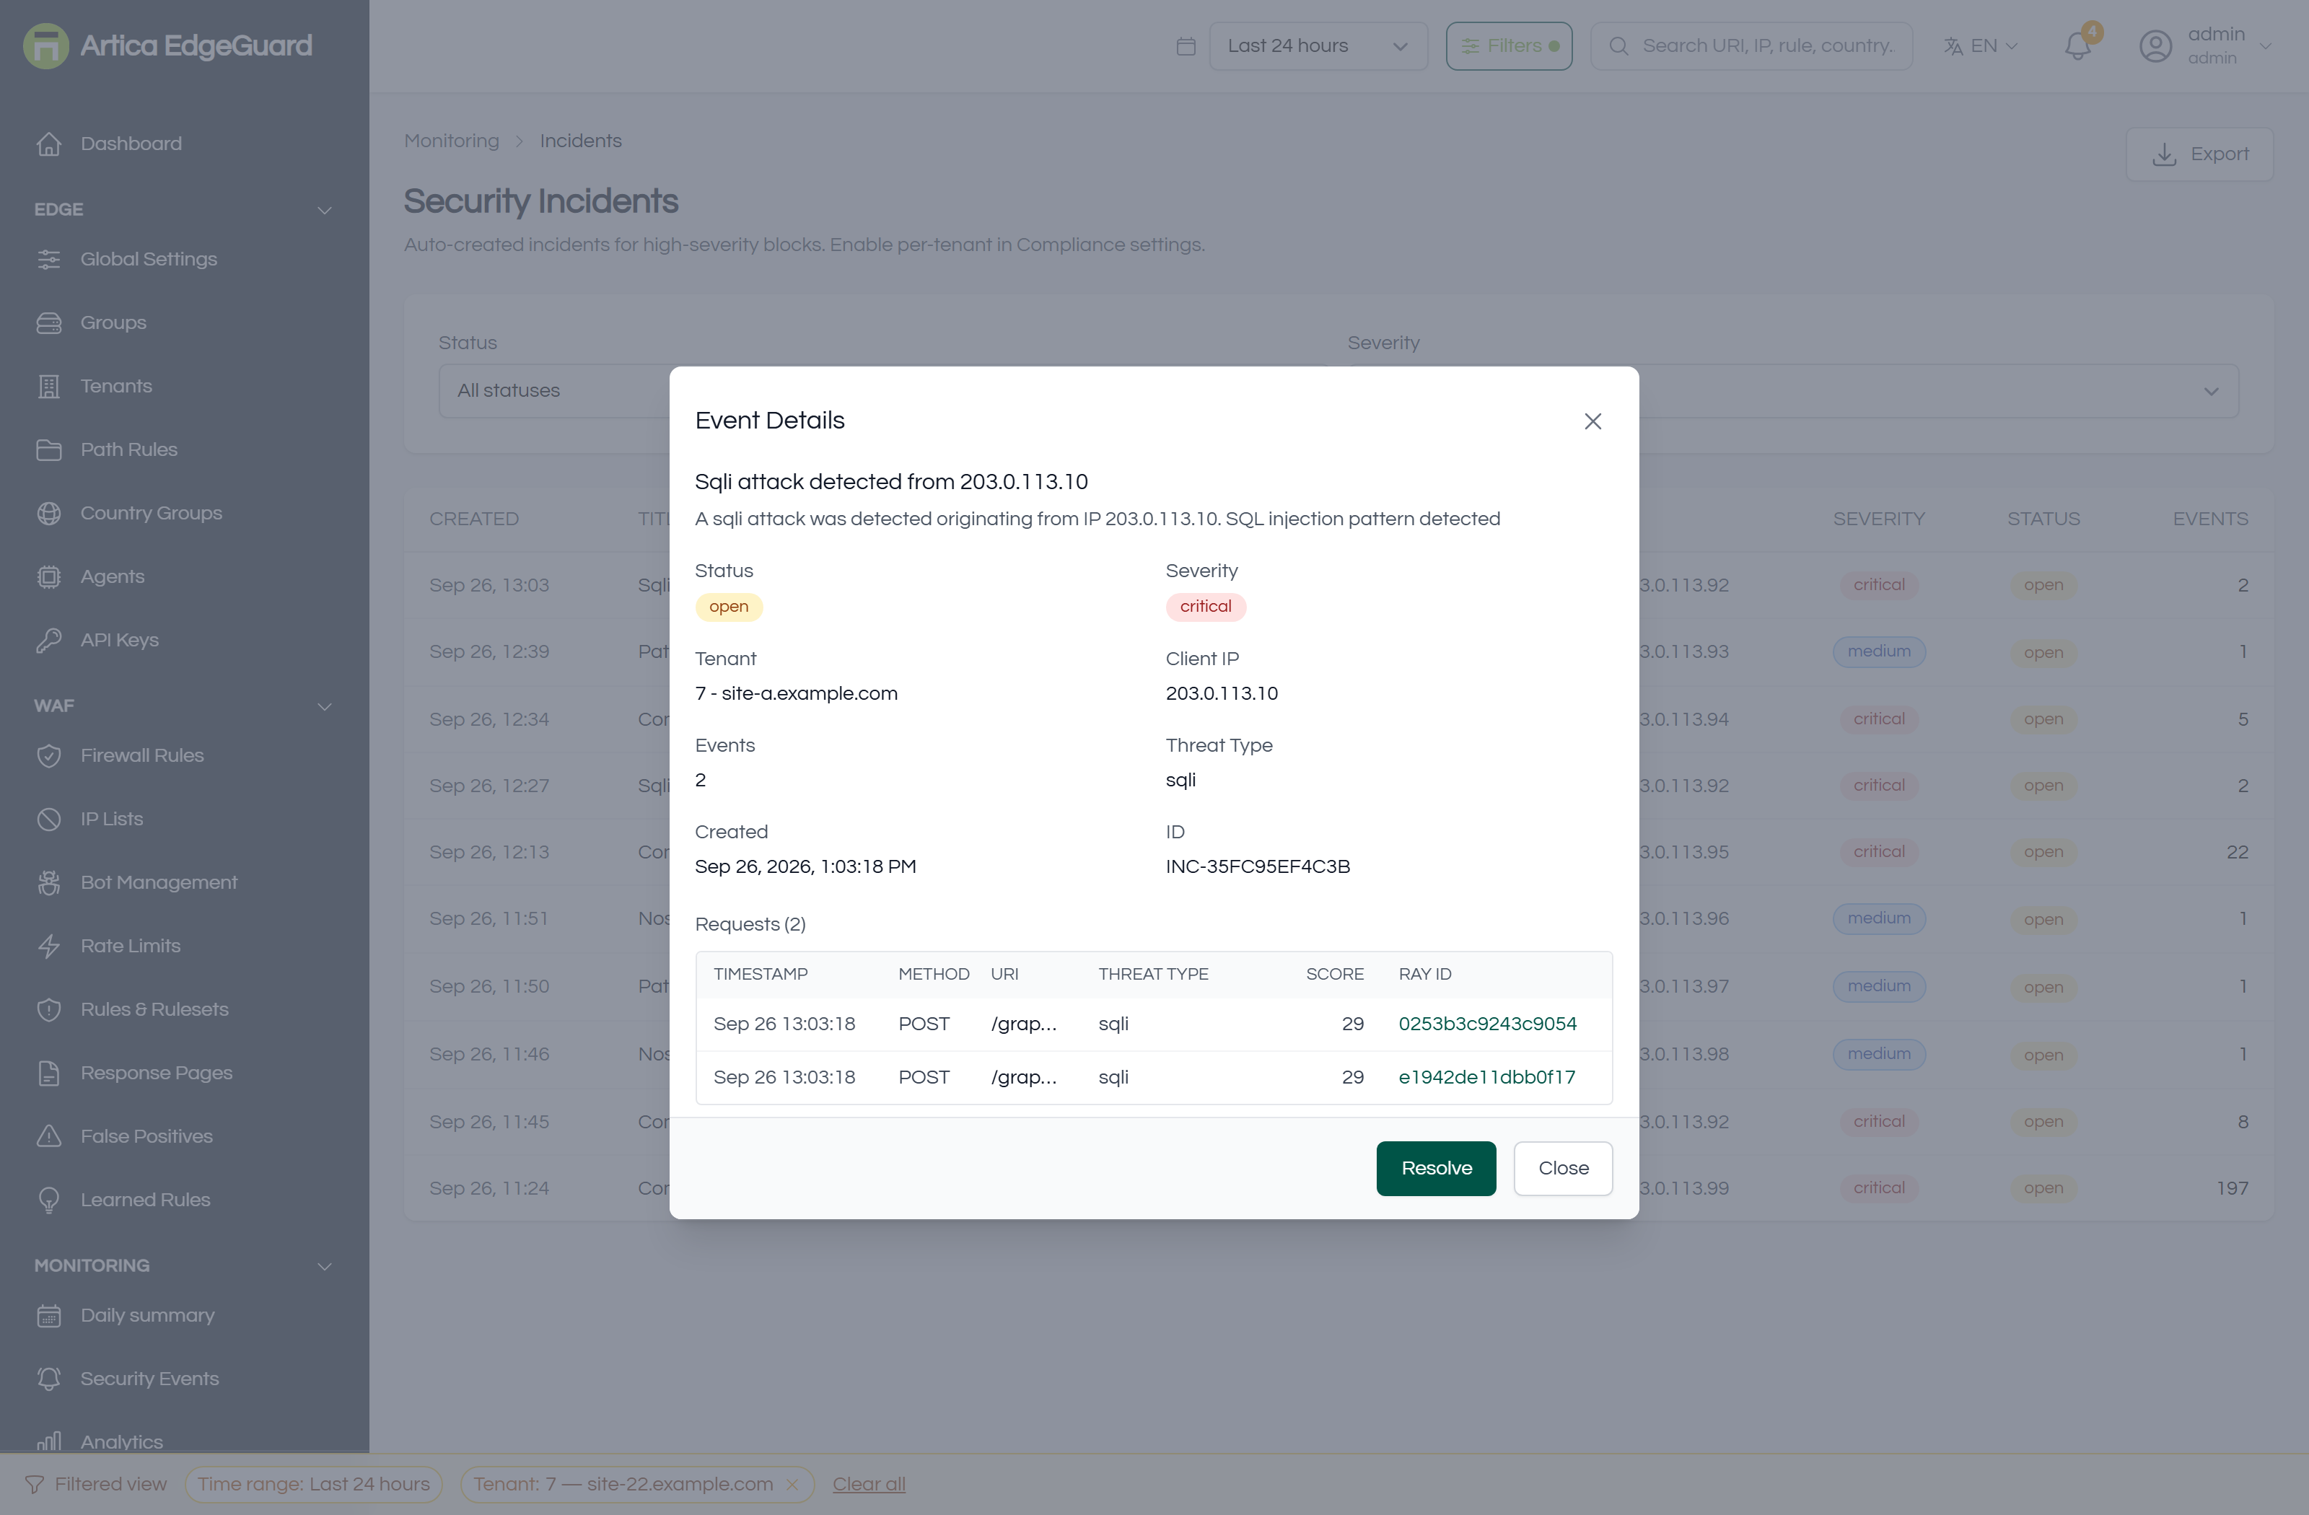This screenshot has width=2309, height=1515.
Task: Open Country Groups globe icon
Action: point(48,513)
